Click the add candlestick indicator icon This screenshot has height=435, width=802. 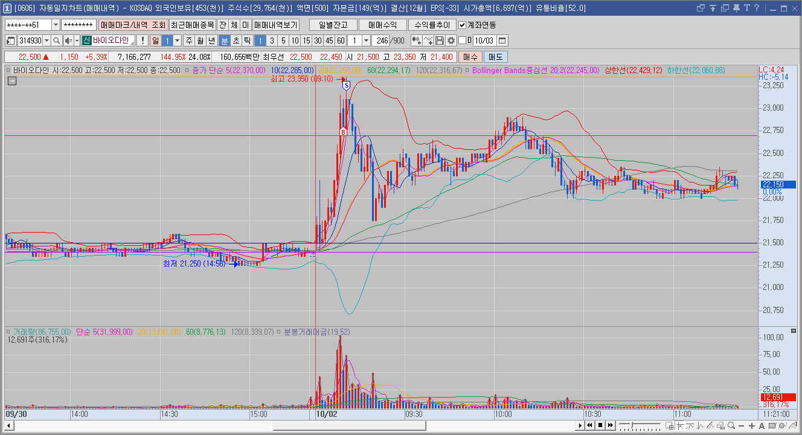416,40
